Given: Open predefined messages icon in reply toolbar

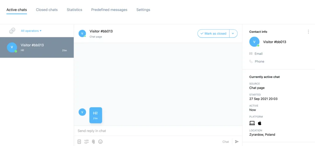Looking at the screenshot, I should pyautogui.click(x=79, y=142).
